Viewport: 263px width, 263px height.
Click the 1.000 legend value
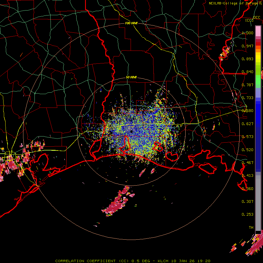tap(248, 33)
